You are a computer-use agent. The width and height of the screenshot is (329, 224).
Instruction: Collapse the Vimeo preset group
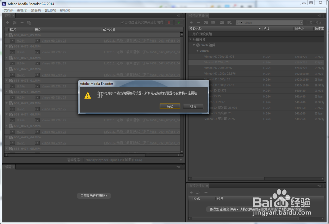(197, 51)
